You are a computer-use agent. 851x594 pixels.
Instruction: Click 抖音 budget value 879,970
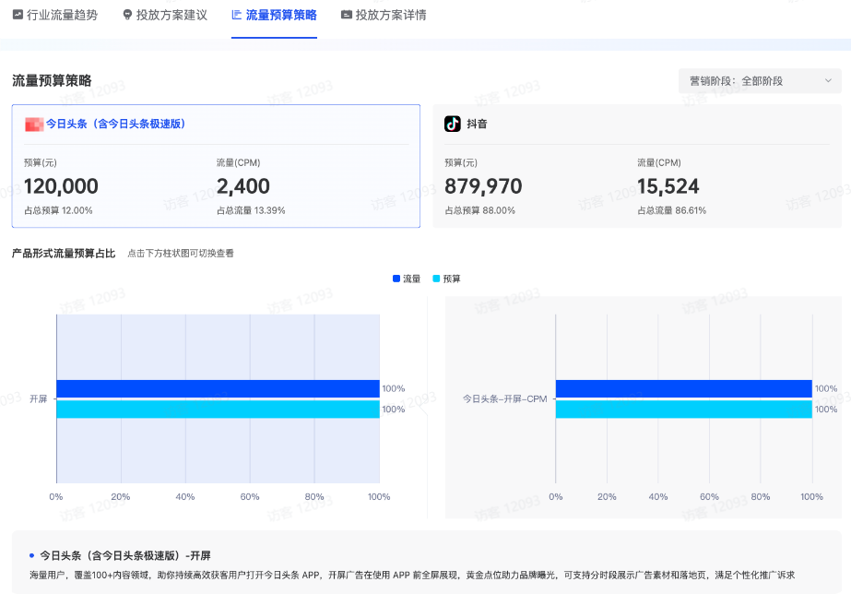(x=483, y=186)
